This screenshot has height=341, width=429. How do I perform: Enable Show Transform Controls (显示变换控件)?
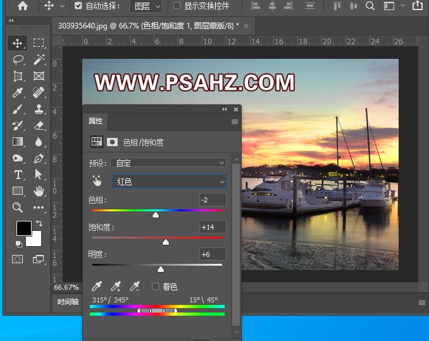pyautogui.click(x=177, y=6)
